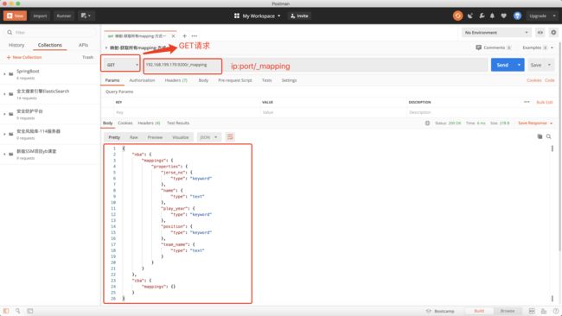Open the Runner
562x316 pixels.
pyautogui.click(x=64, y=16)
